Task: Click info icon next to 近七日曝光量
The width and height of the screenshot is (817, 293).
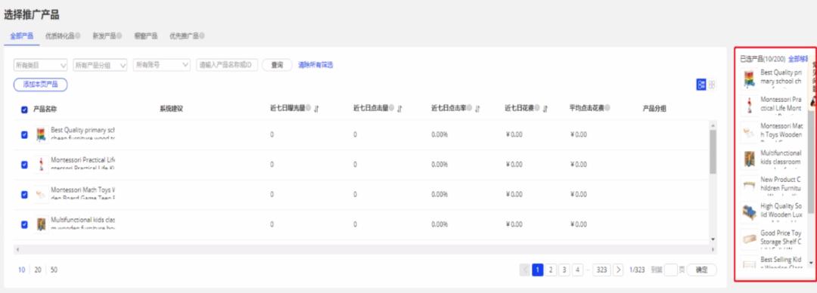Action: pos(308,108)
